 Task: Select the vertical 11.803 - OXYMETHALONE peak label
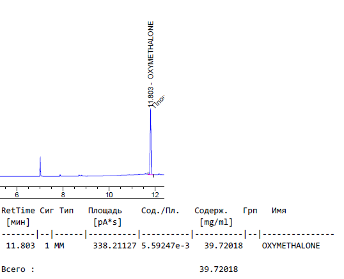pos(151,64)
